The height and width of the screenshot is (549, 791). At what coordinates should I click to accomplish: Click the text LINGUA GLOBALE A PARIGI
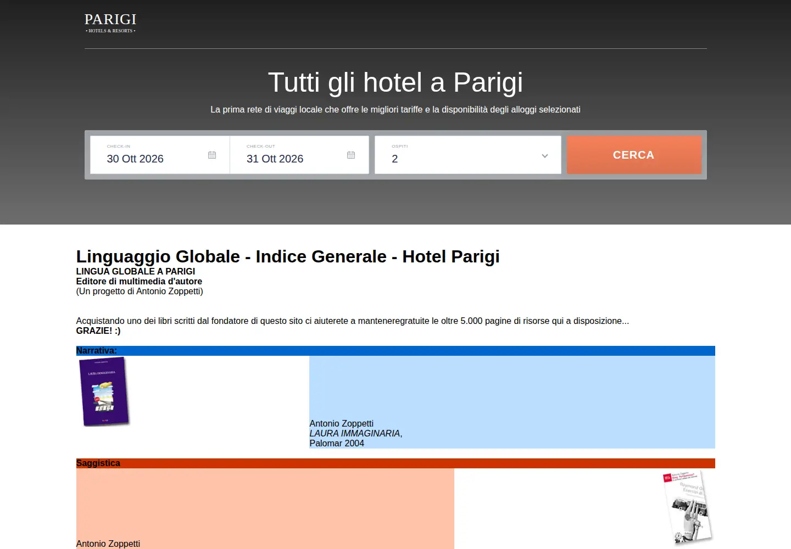[x=136, y=271]
